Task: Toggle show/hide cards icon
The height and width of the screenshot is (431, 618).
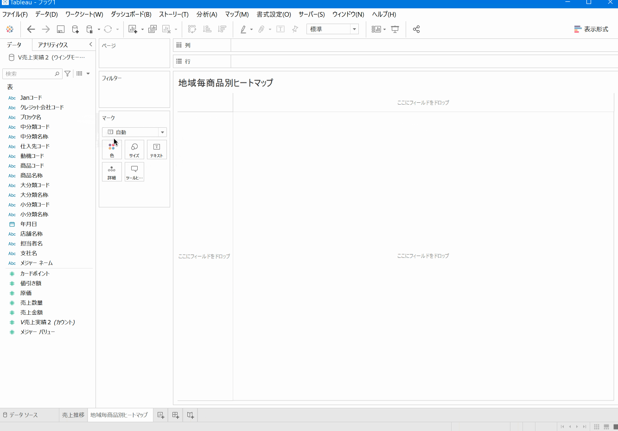Action: (x=376, y=29)
